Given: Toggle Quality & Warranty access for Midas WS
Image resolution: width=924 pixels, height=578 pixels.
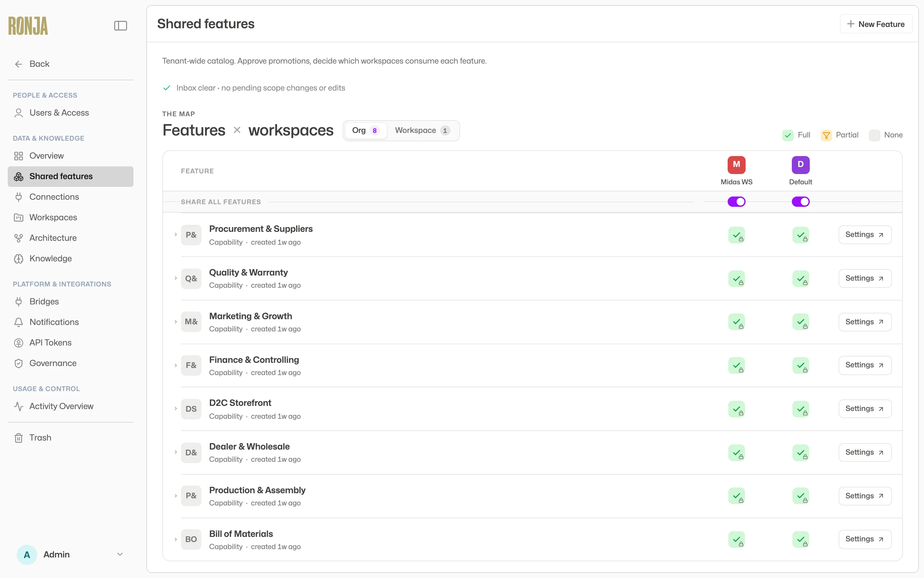Looking at the screenshot, I should point(737,279).
